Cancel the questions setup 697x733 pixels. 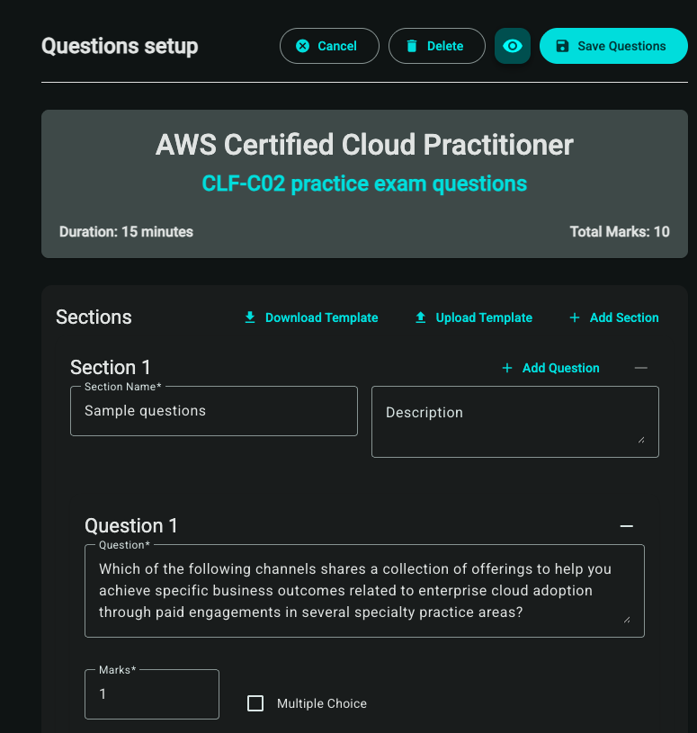(x=329, y=45)
